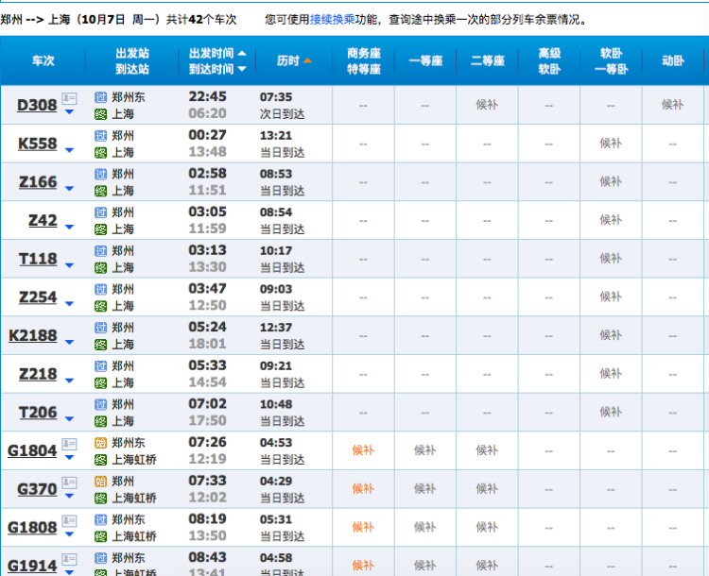Click the ID card icon beside train D308
The width and height of the screenshot is (709, 576).
[x=69, y=99]
